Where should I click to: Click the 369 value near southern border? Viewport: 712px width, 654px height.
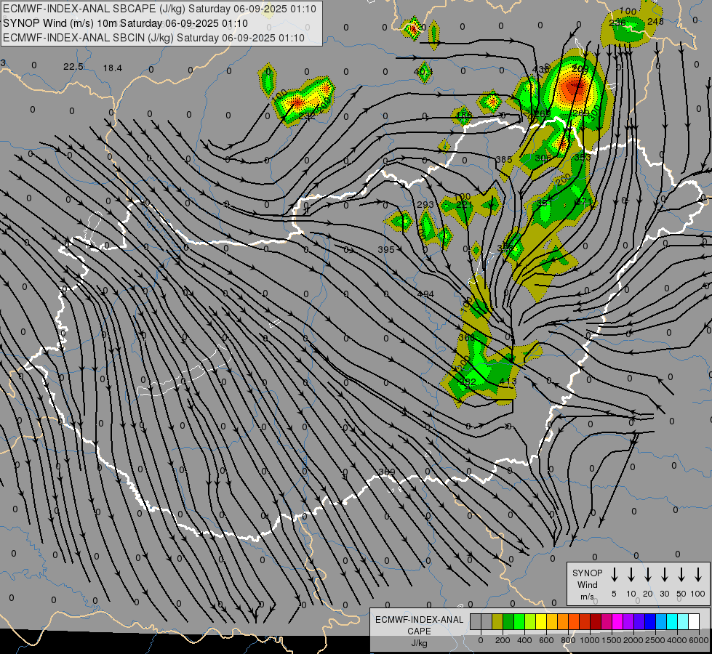[386, 472]
